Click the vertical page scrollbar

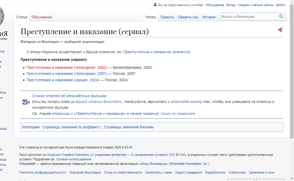(x=292, y=71)
